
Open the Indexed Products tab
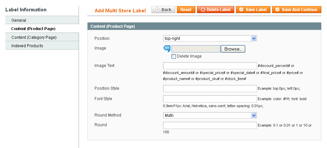27,46
